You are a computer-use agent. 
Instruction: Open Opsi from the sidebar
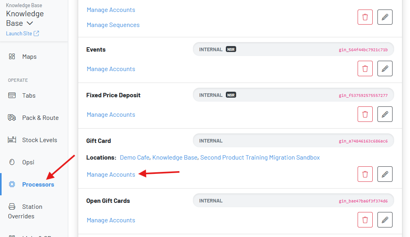click(28, 162)
